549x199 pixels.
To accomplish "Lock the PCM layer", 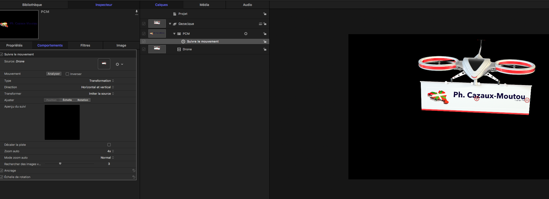I will pos(265,34).
